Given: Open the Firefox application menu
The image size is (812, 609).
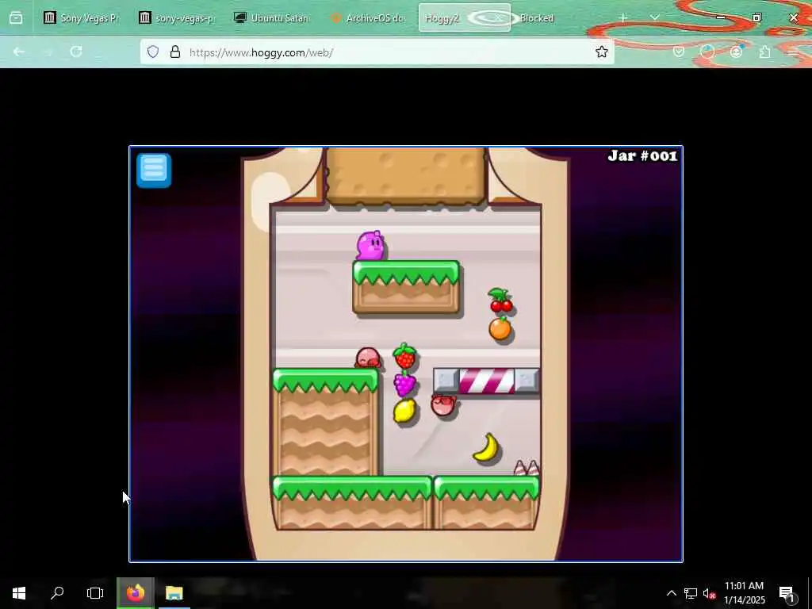Looking at the screenshot, I should 793,52.
